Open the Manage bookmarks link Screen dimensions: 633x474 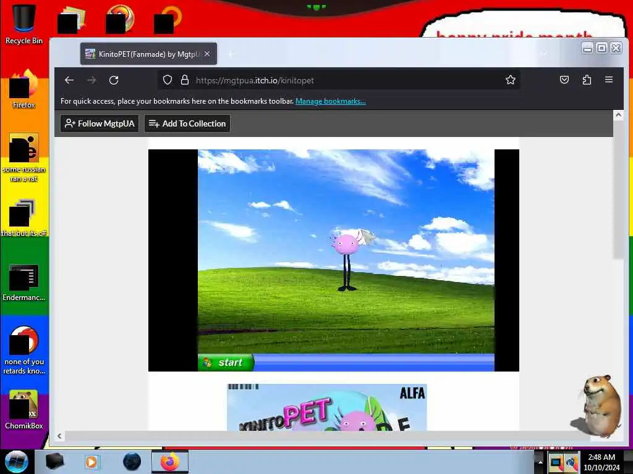(x=330, y=101)
